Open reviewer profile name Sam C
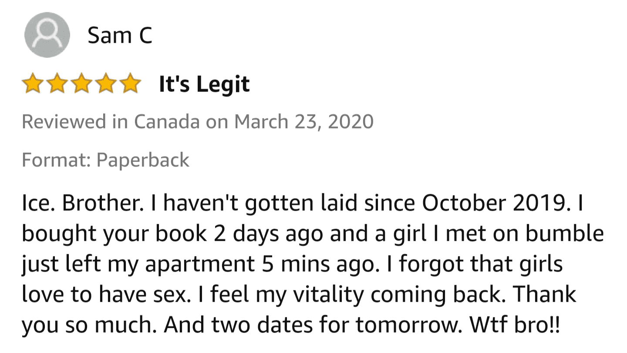Viewport: 627px width, 353px height. click(x=120, y=35)
